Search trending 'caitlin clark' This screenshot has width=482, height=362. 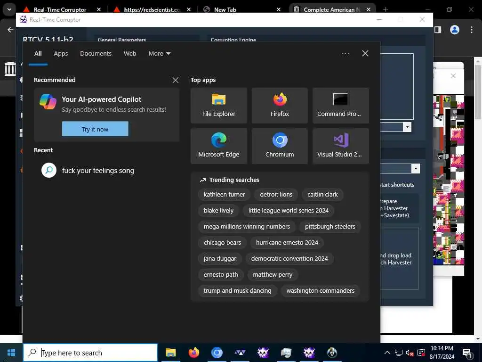322,195
